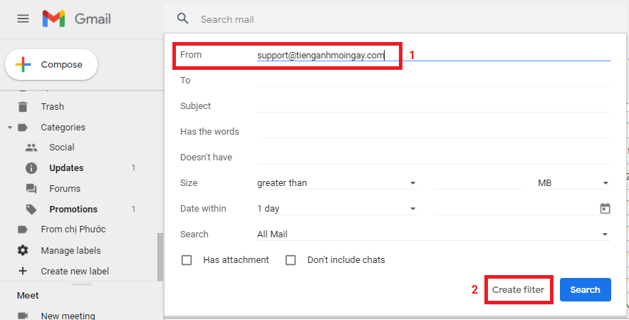Screen dimensions: 629x320
Task: Collapse the Categories section arrow
Action: pos(10,128)
